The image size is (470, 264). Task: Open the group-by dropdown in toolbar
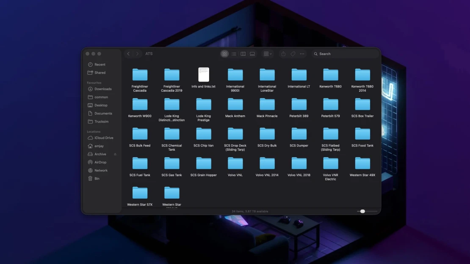pyautogui.click(x=267, y=54)
